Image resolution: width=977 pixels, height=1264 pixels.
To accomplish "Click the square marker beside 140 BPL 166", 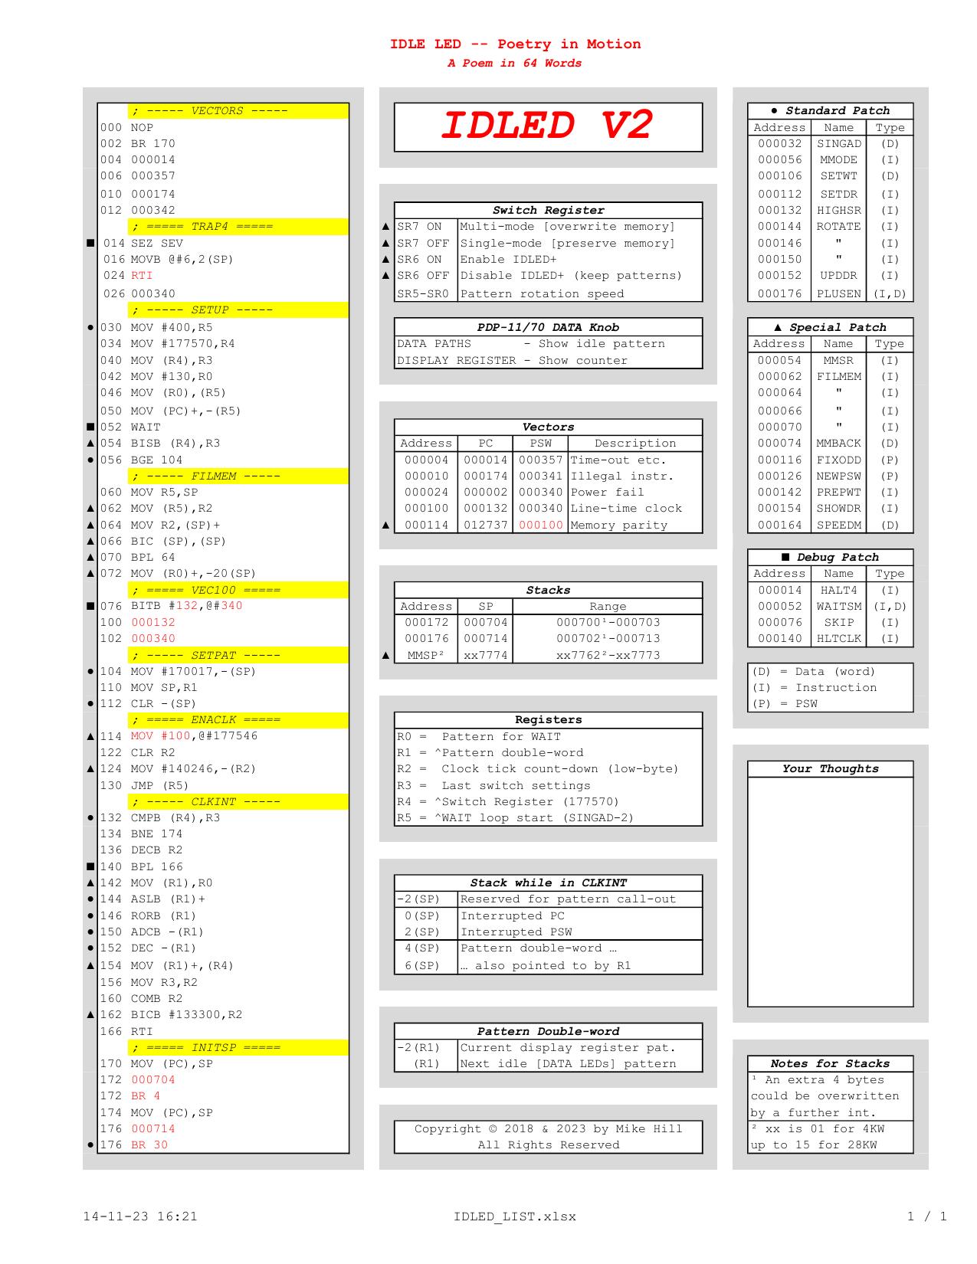I will (90, 866).
